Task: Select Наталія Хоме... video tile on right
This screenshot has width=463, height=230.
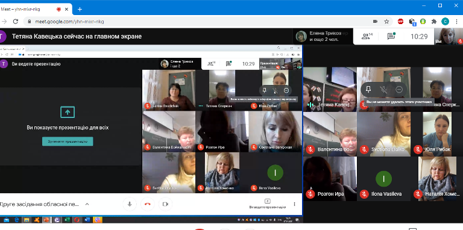Action: tap(437, 179)
